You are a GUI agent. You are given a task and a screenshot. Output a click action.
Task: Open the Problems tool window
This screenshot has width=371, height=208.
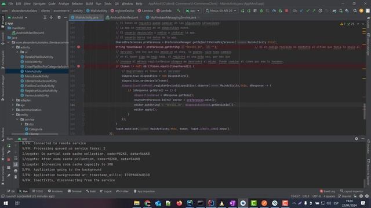coord(56,191)
